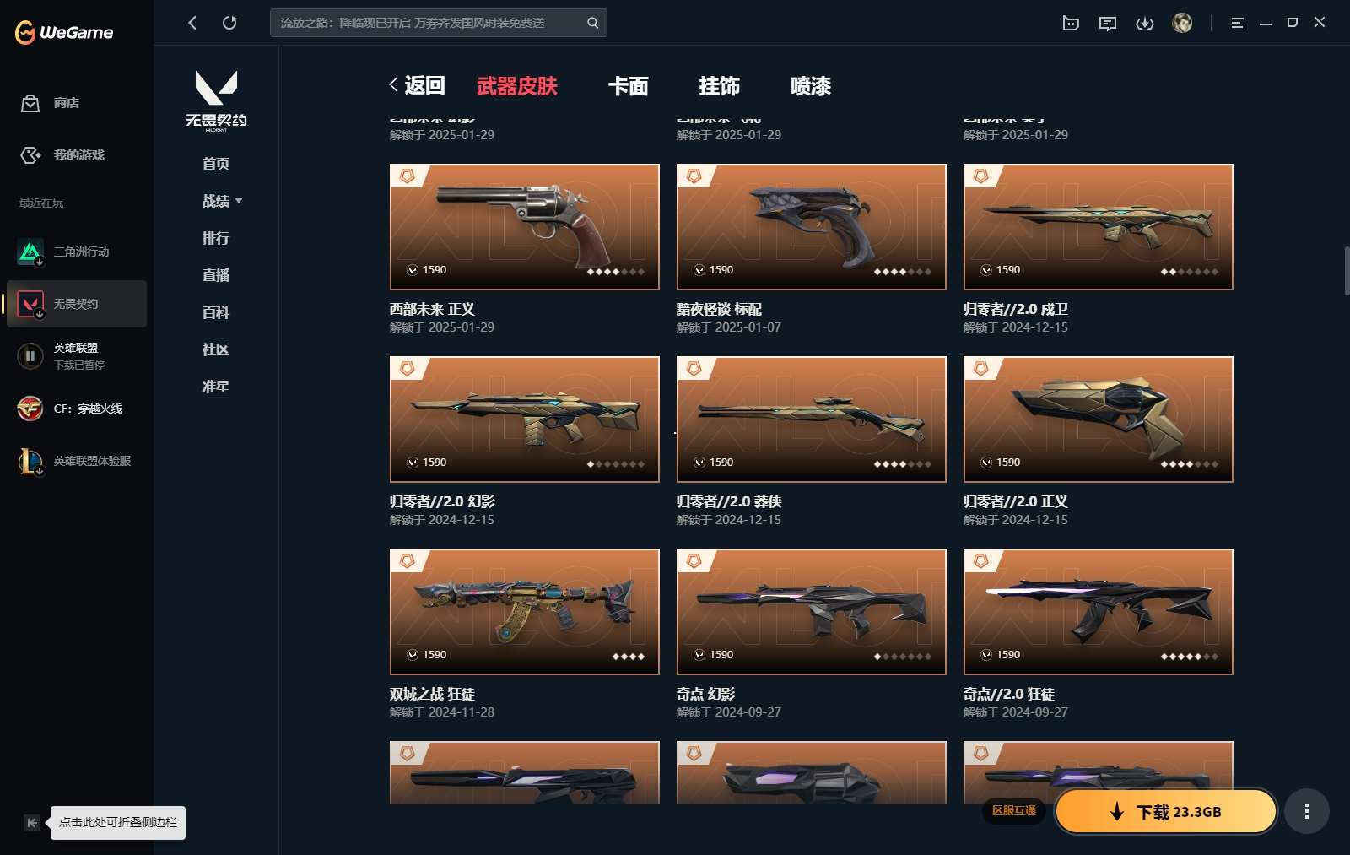The height and width of the screenshot is (855, 1350).
Task: Switch to the 卡面 tab
Action: (629, 85)
